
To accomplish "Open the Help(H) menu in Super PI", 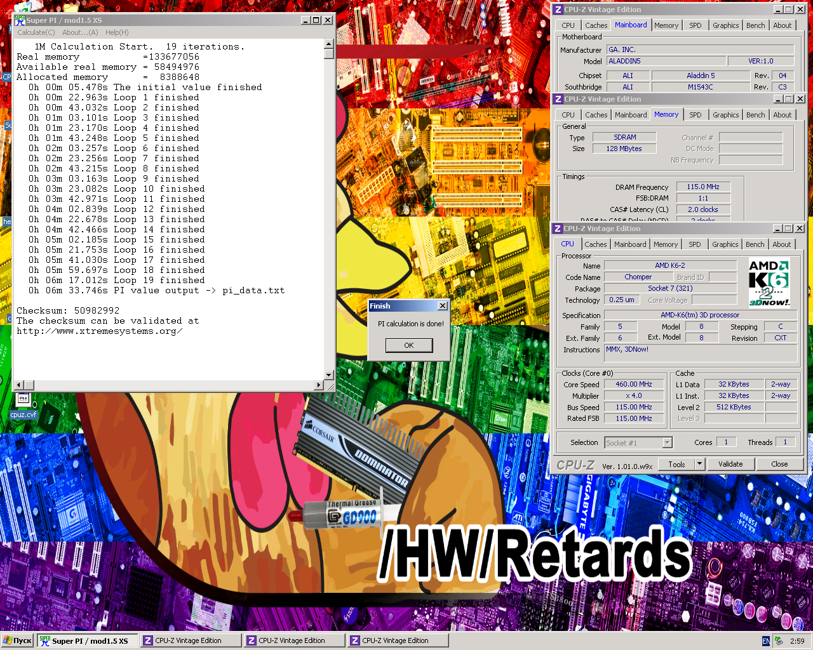I will [117, 32].
